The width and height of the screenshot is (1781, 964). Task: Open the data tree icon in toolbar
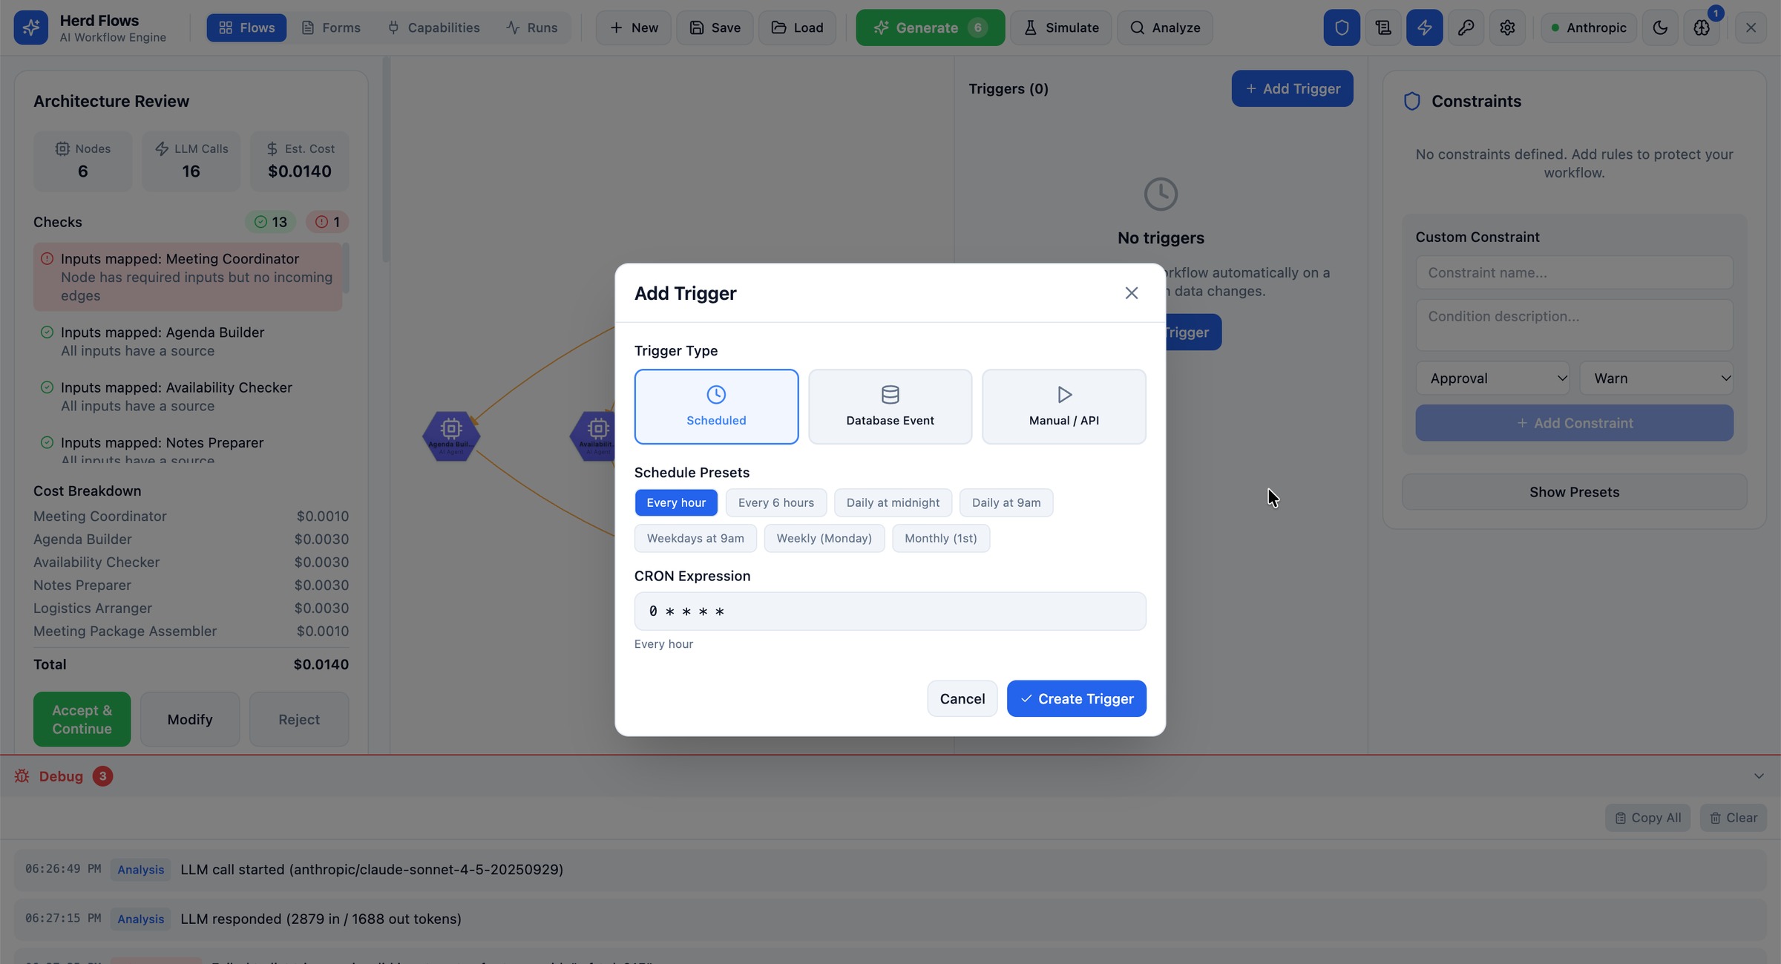[x=1383, y=27]
